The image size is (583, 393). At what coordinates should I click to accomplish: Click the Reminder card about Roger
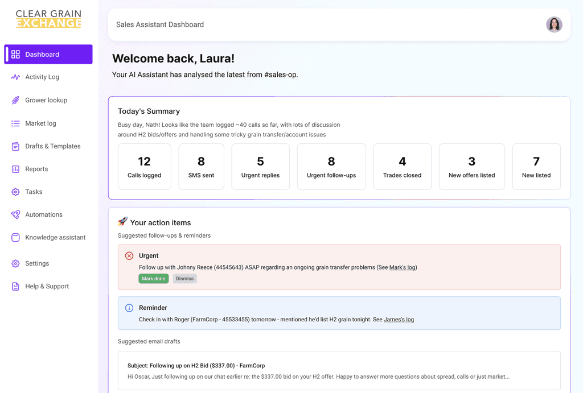[339, 313]
